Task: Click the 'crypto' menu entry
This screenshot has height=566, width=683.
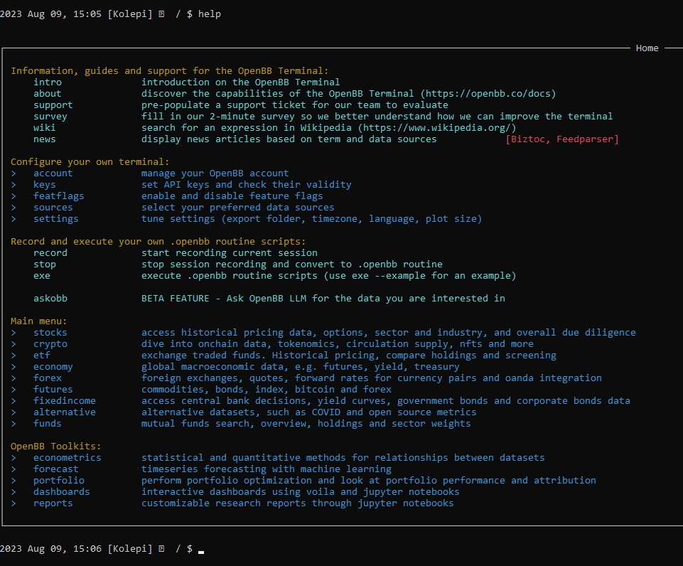Action: [50, 343]
